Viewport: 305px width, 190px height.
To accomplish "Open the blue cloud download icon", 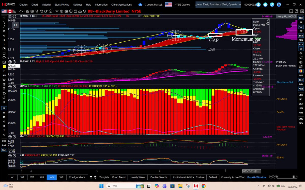I will click(140, 5).
